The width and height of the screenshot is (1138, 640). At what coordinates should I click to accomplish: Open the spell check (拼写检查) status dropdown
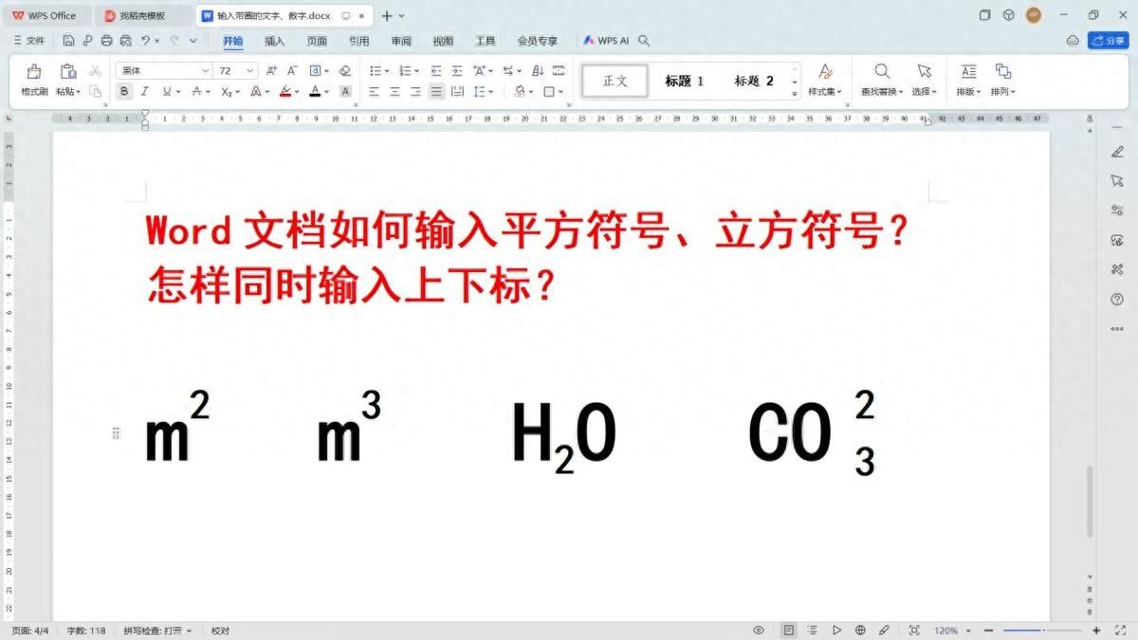(156, 631)
